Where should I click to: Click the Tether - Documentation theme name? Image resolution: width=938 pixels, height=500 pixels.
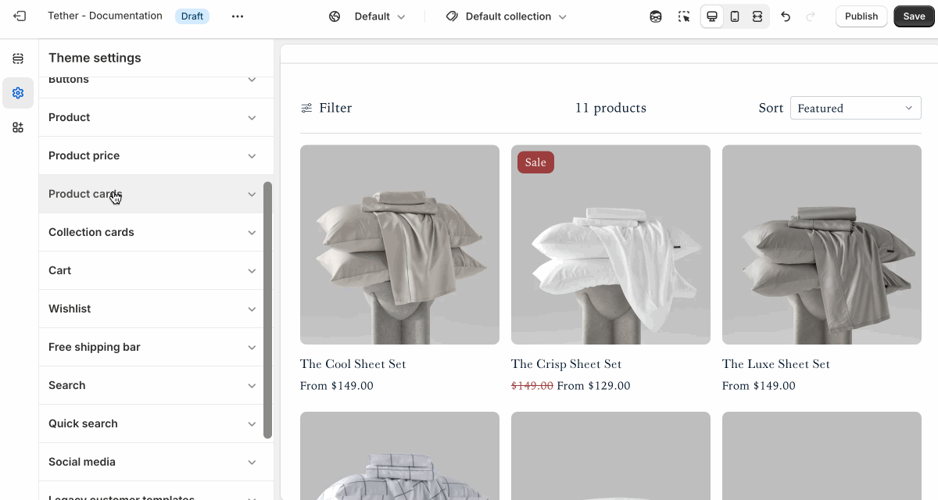105,16
